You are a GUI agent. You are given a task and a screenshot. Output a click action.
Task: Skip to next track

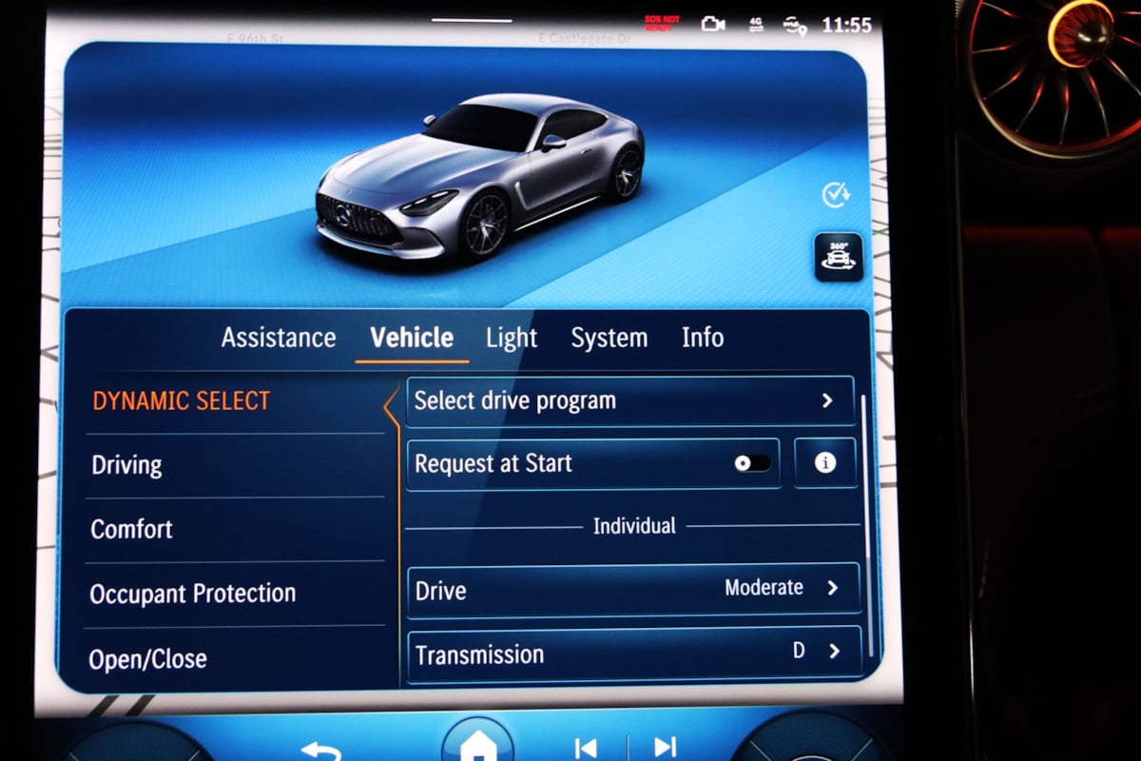coord(666,748)
